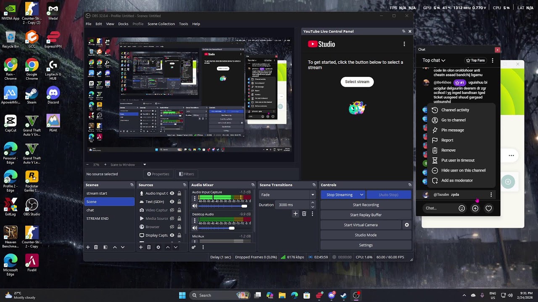This screenshot has height=302, width=538.
Task: Open the Docks menu
Action: tap(123, 24)
